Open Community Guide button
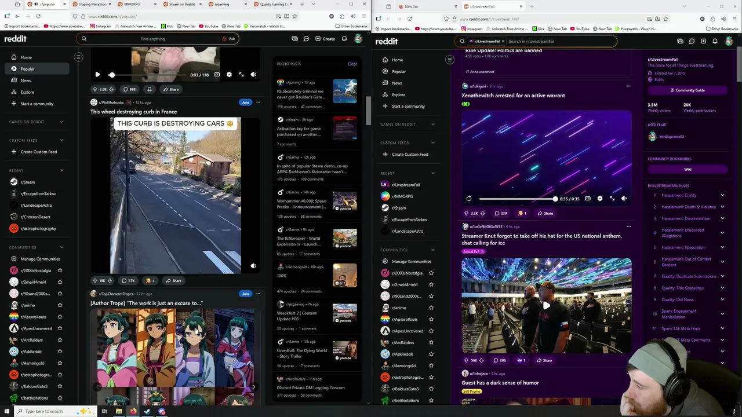742x417 pixels. coord(688,90)
